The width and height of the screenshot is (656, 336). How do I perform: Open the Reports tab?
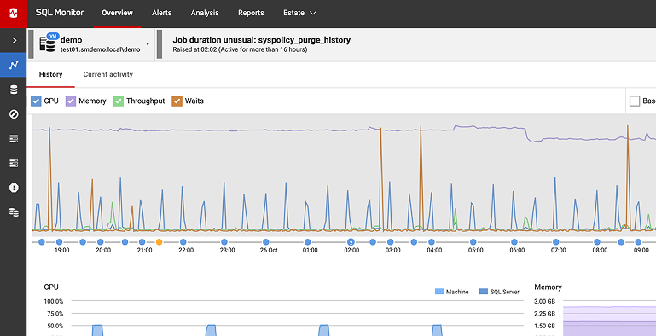point(251,13)
